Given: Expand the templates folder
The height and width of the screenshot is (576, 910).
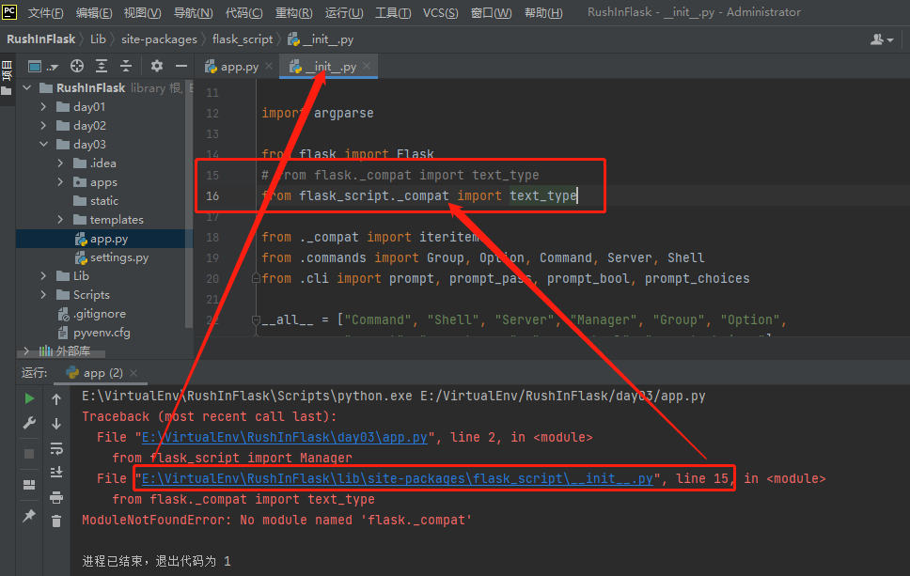Looking at the screenshot, I should 60,219.
